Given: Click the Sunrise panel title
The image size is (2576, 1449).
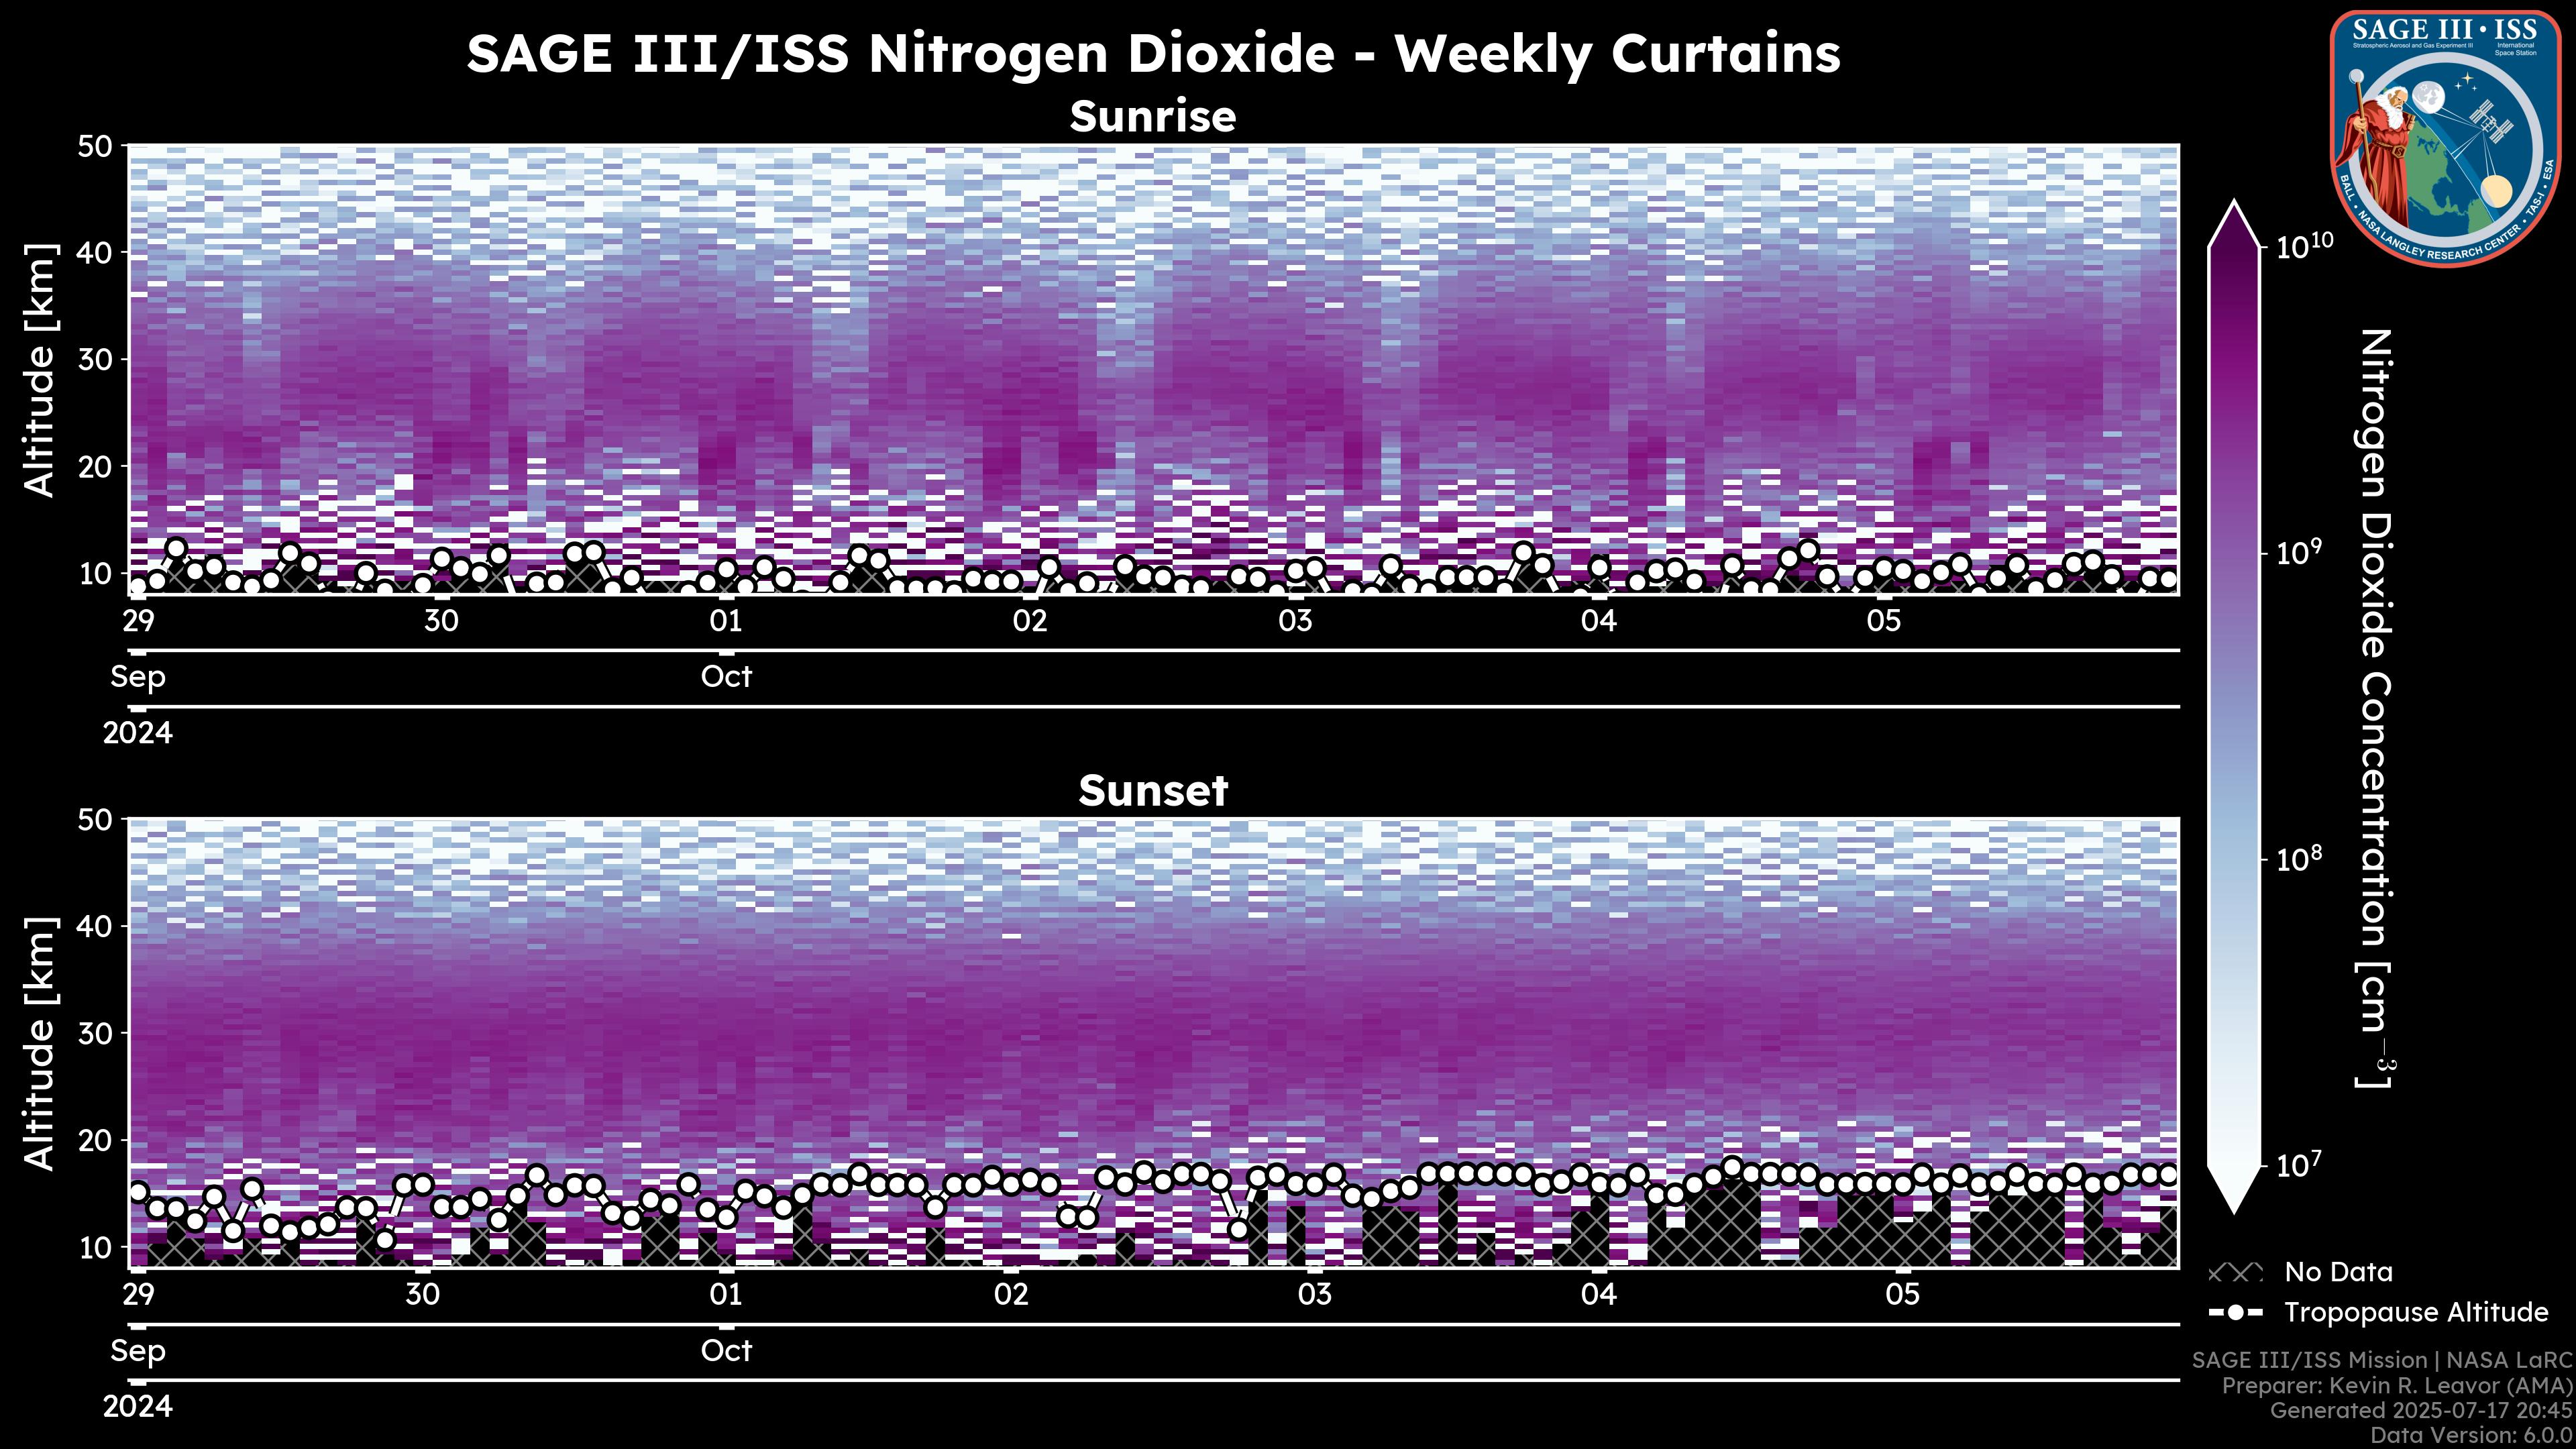Looking at the screenshot, I should click(x=1152, y=117).
